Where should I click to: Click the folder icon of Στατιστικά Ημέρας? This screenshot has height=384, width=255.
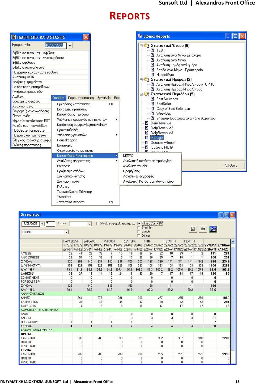click(146, 80)
